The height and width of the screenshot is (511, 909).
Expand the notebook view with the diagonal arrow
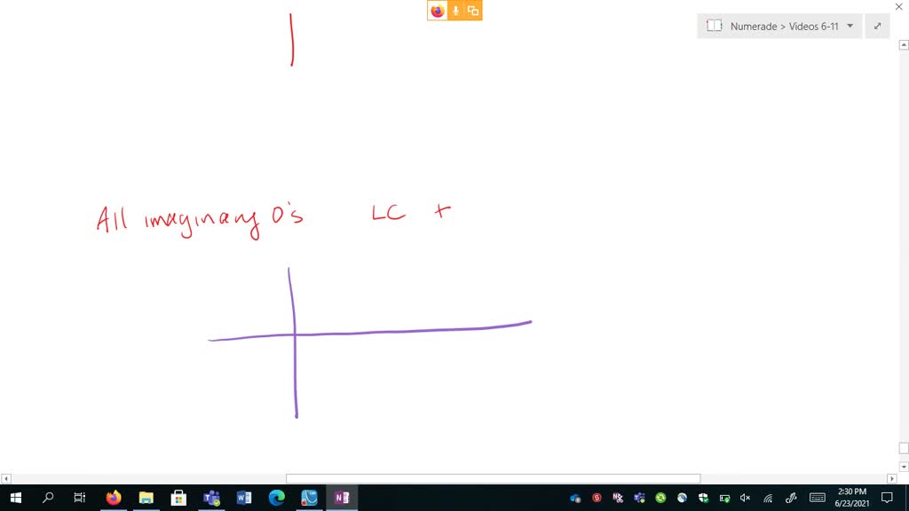pos(877,26)
